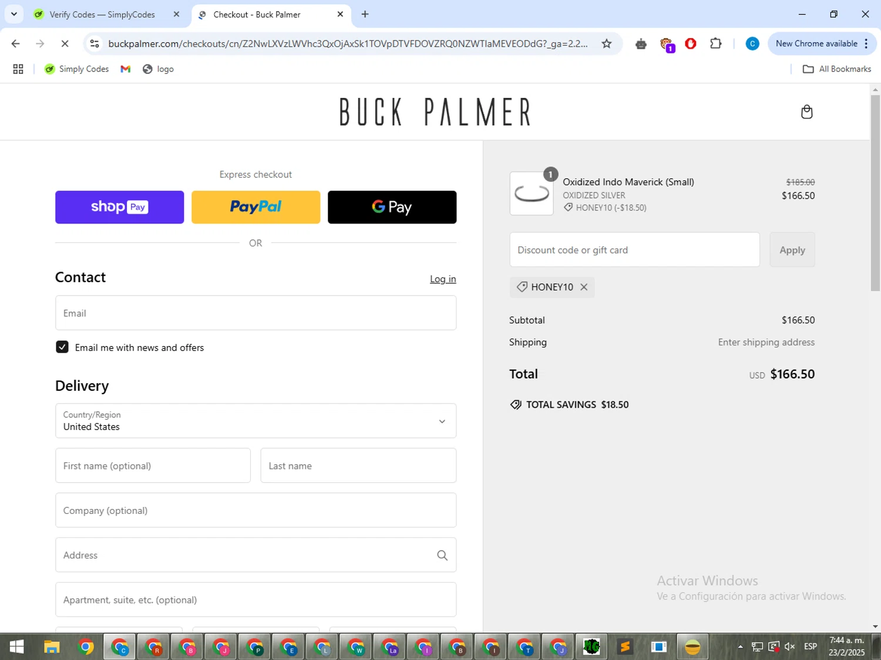Stop loading the page
The image size is (881, 660).
click(x=65, y=43)
